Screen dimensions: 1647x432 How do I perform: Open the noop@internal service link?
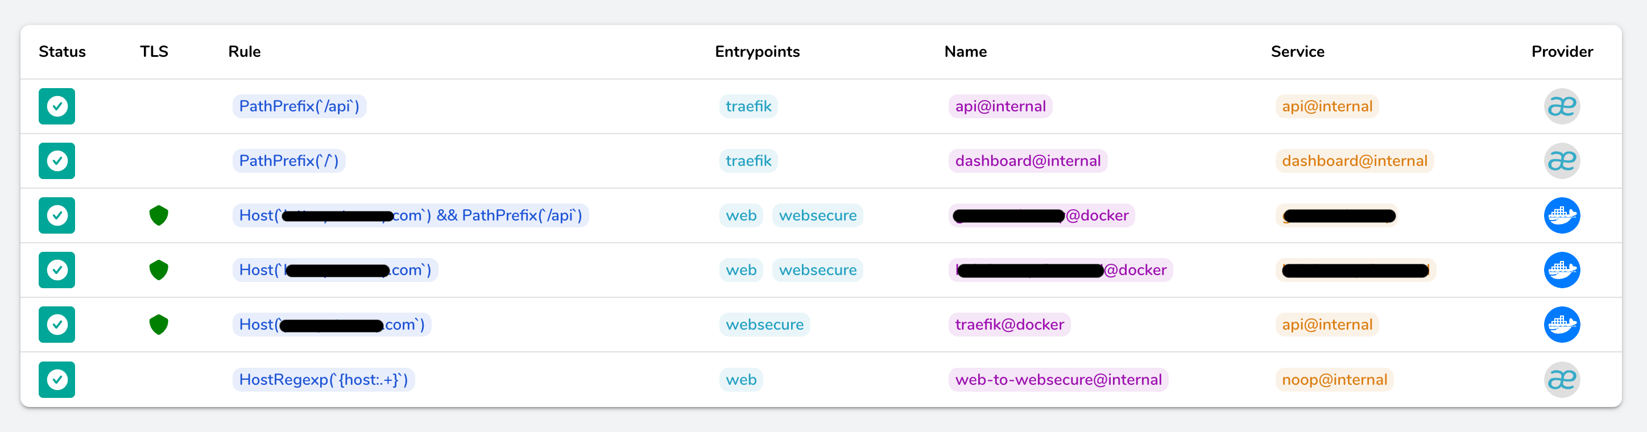[1334, 379]
